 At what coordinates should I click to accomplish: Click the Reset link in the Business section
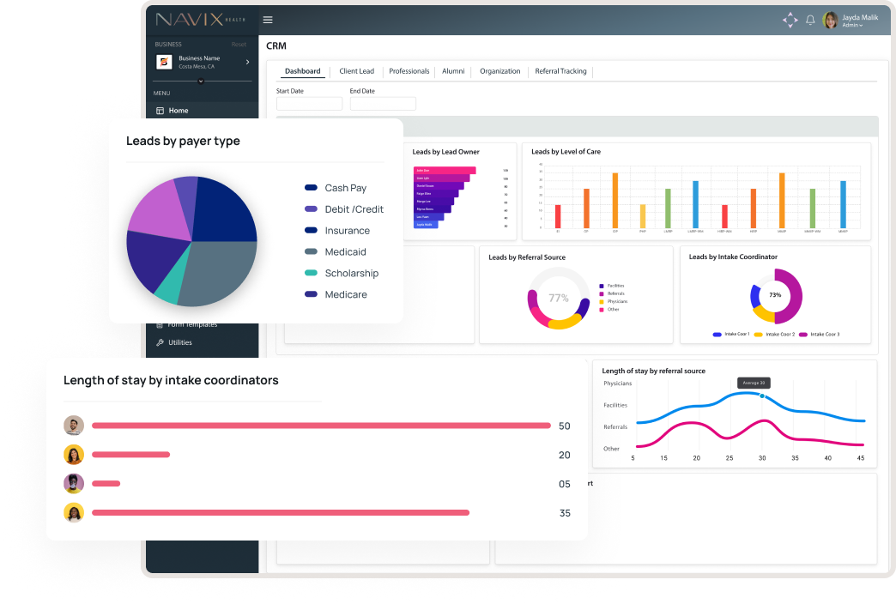coord(239,45)
